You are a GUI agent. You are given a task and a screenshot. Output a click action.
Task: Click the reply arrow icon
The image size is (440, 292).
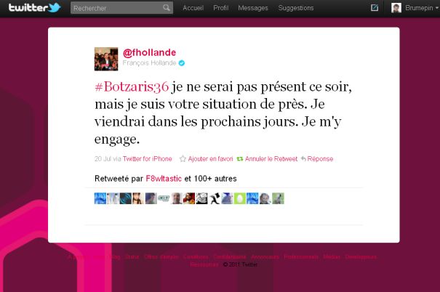(x=303, y=159)
